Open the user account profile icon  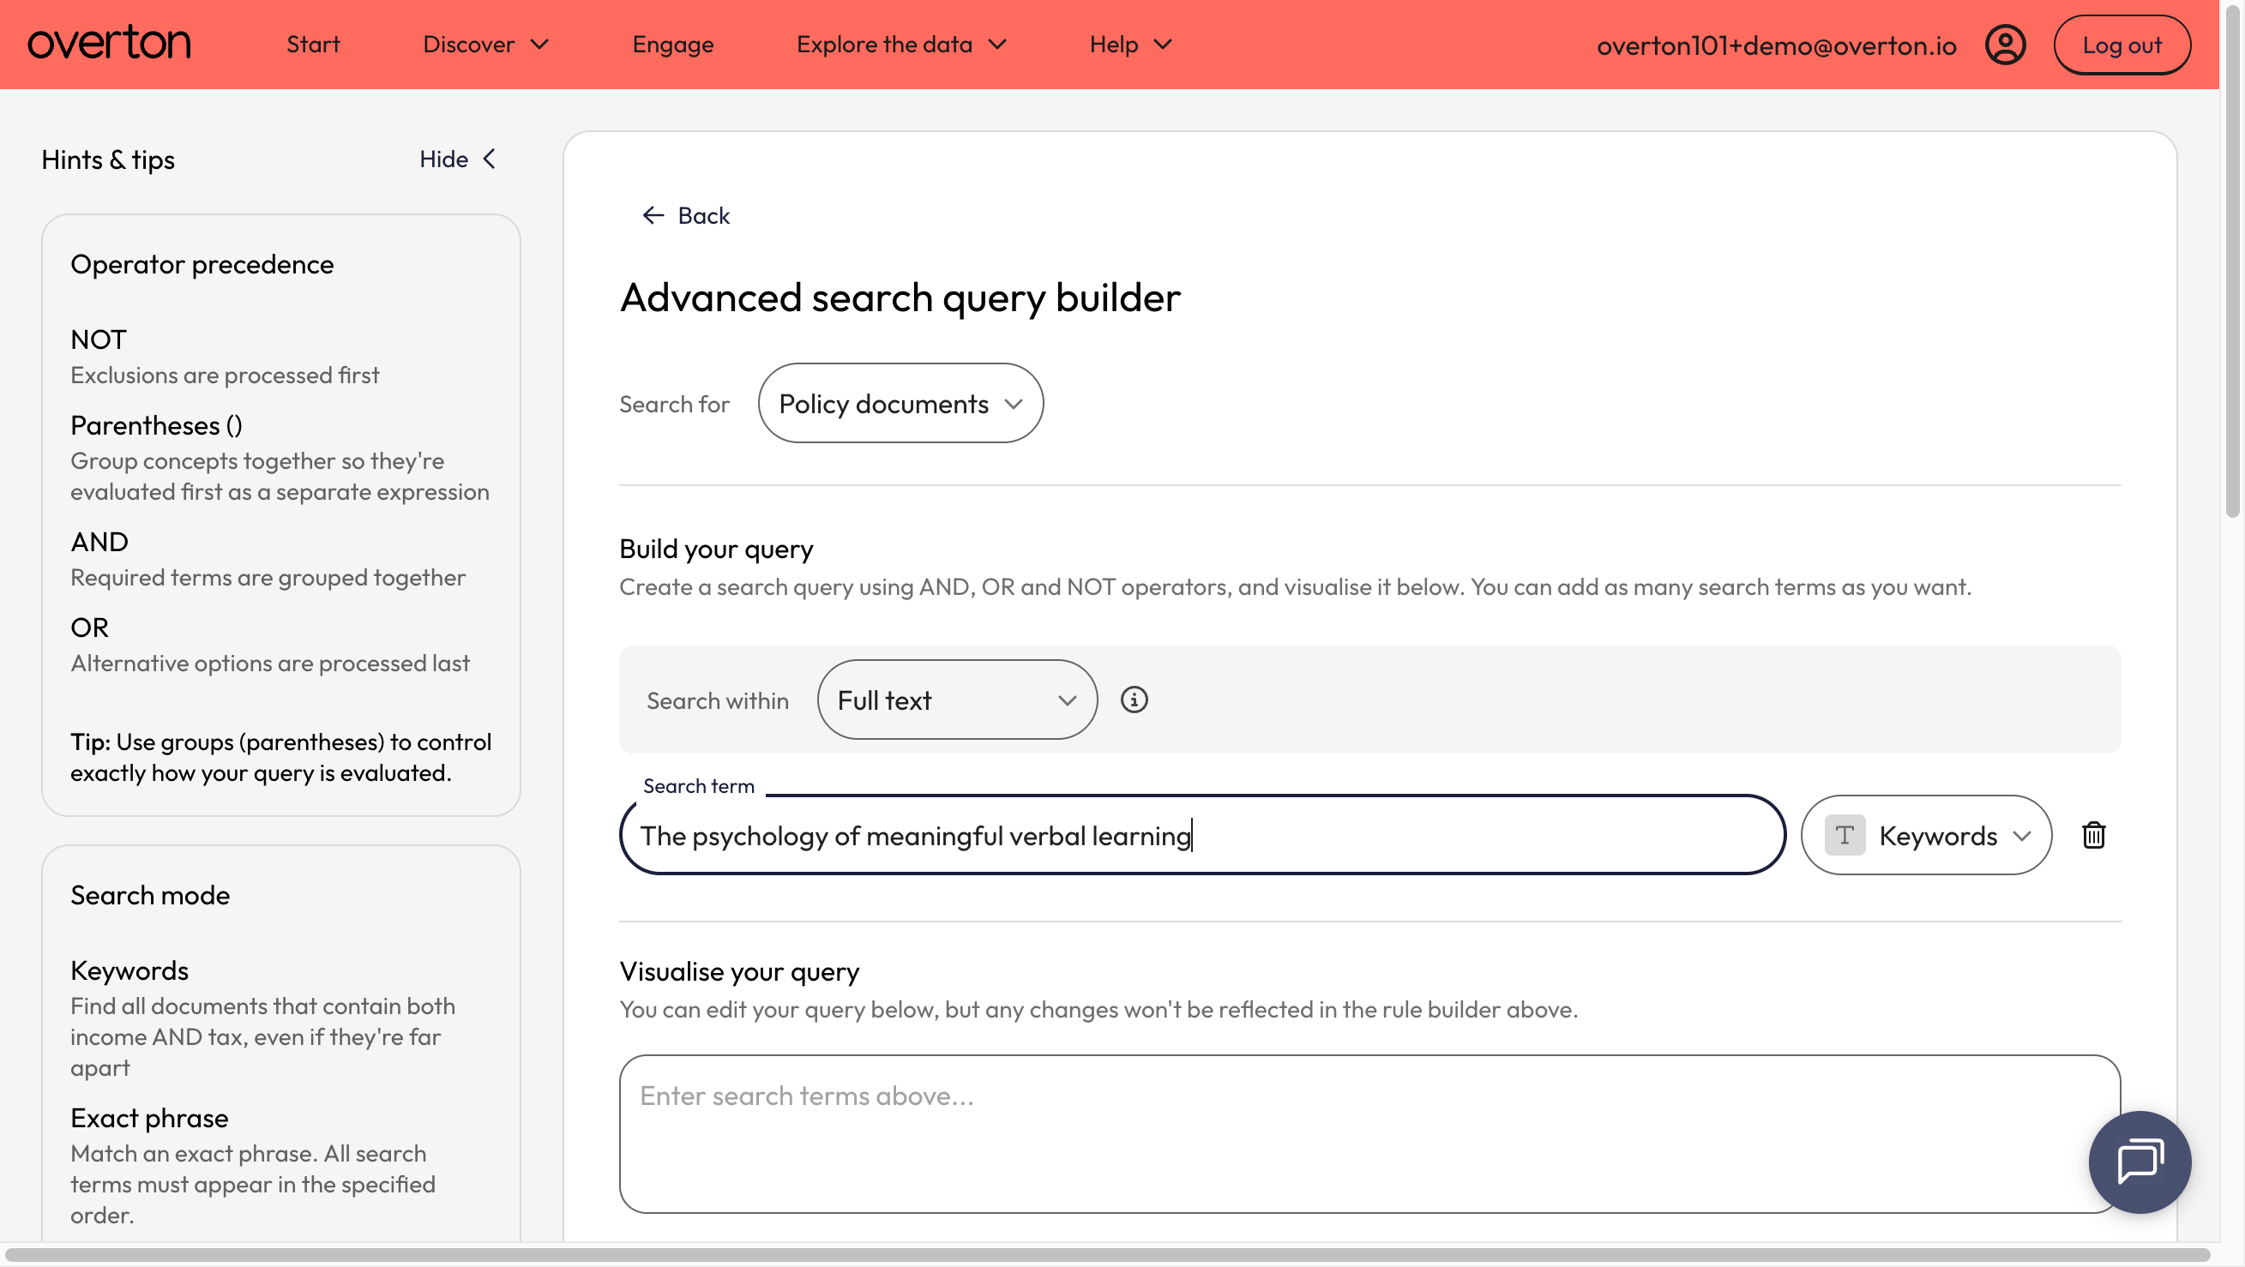[2006, 45]
